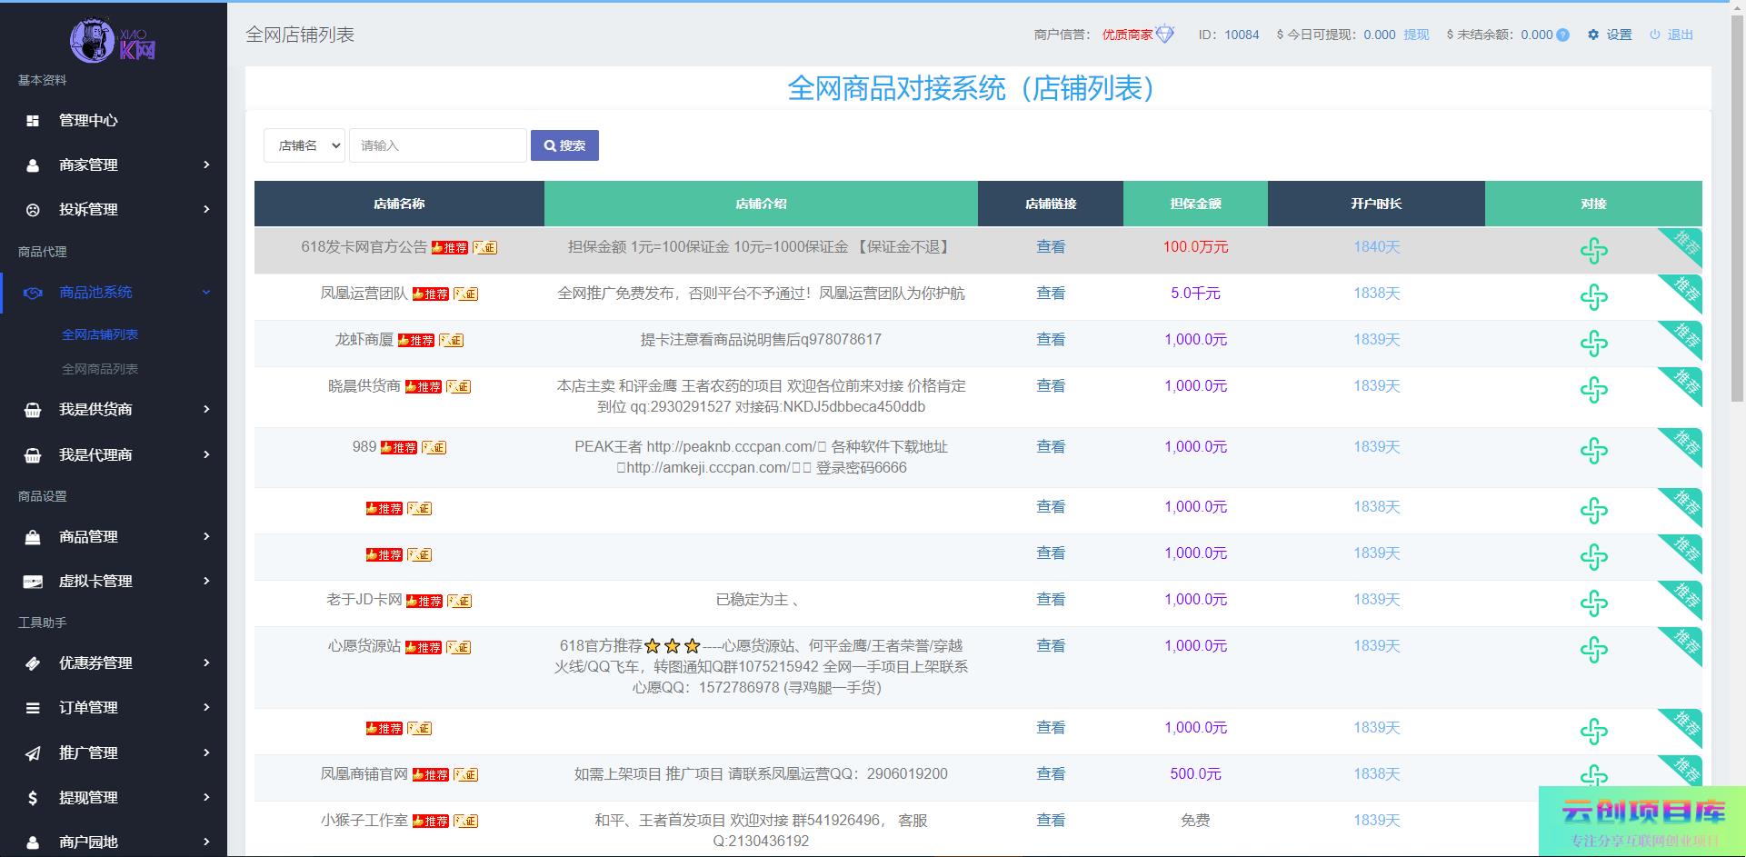The width and height of the screenshot is (1746, 857).
Task: Click the connect icon for 老于JD卡网
Action: point(1593,603)
